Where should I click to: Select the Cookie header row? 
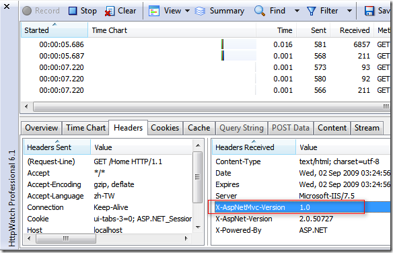(108, 219)
